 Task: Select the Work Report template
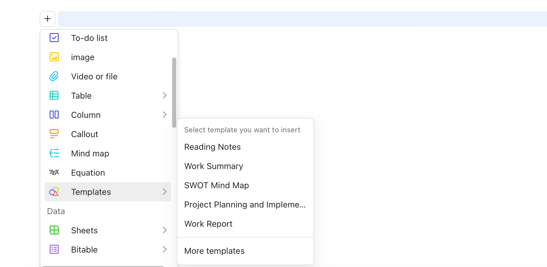click(x=208, y=224)
